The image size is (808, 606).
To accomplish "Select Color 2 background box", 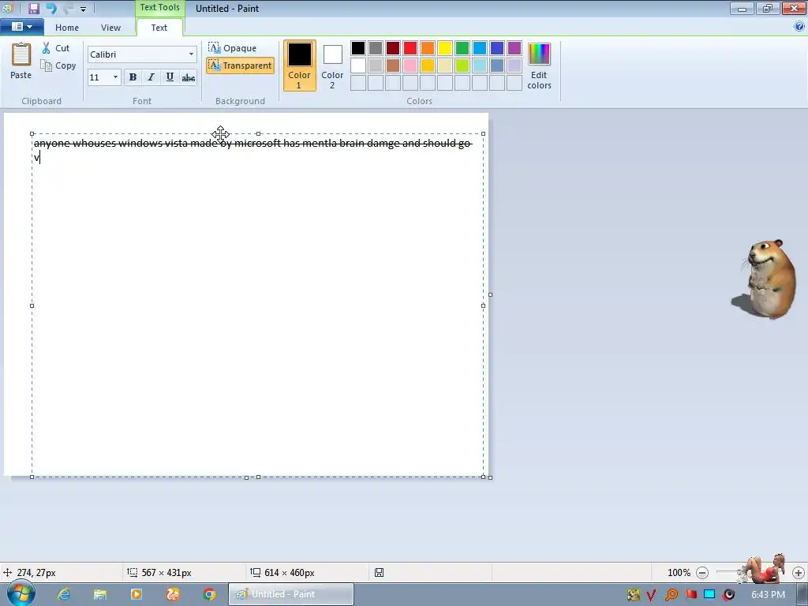I will (332, 66).
